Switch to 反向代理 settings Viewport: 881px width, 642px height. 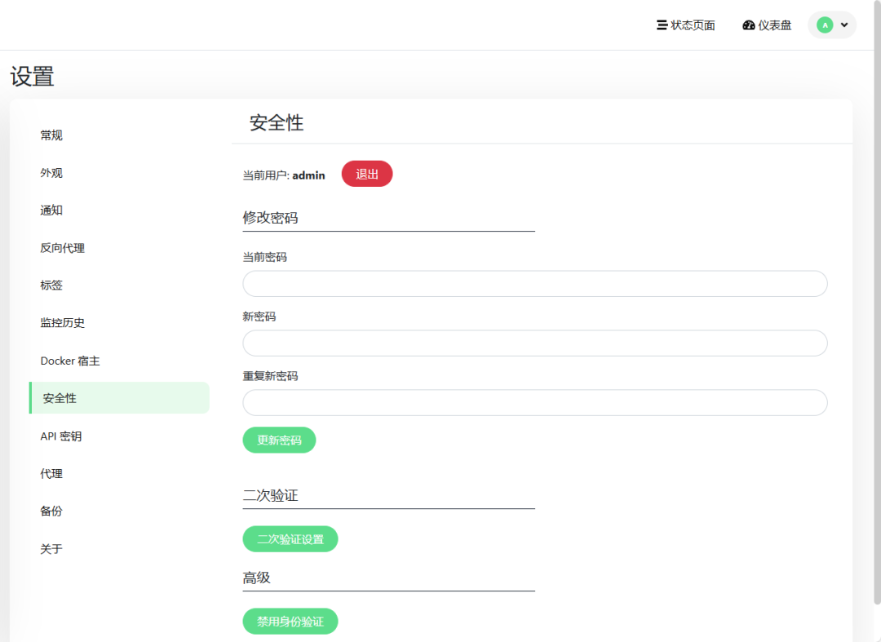tap(63, 248)
